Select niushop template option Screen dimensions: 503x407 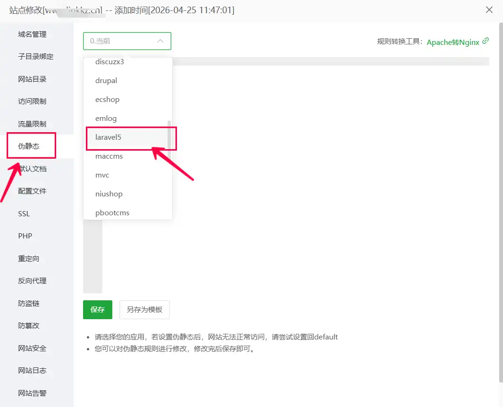click(x=109, y=194)
